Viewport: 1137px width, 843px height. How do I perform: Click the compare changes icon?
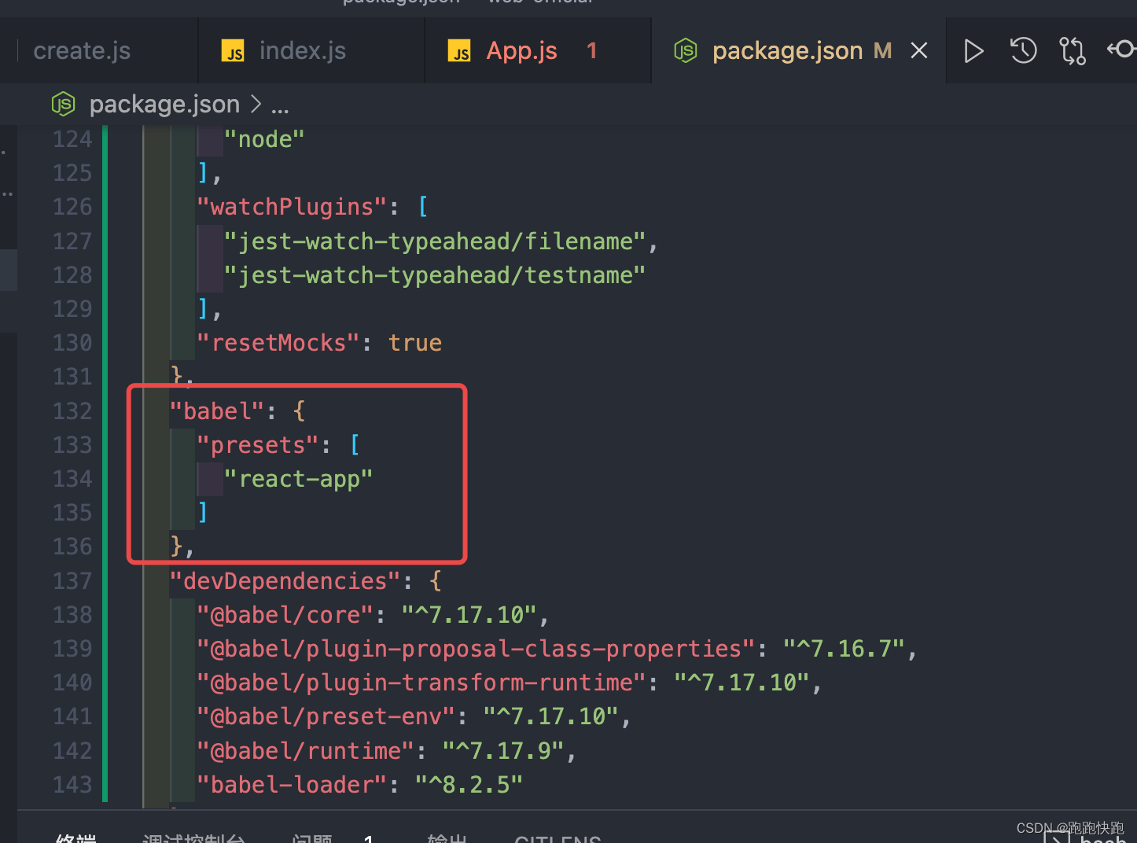pos(1072,51)
